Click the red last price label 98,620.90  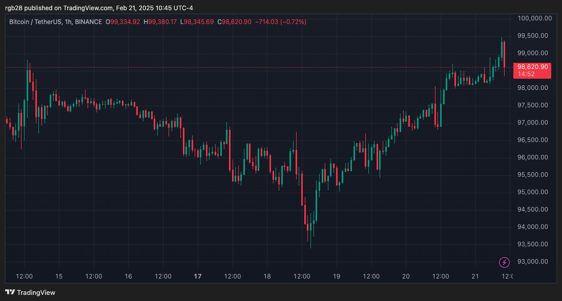pos(532,66)
